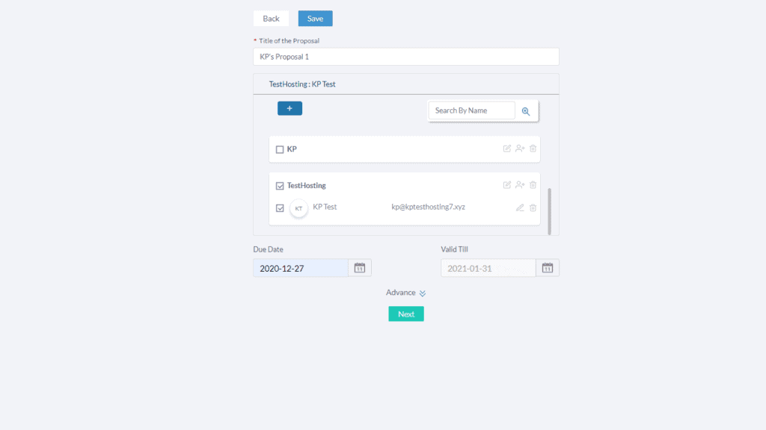This screenshot has width=766, height=430.
Task: Delete the KP company using its trash icon
Action: coord(533,149)
